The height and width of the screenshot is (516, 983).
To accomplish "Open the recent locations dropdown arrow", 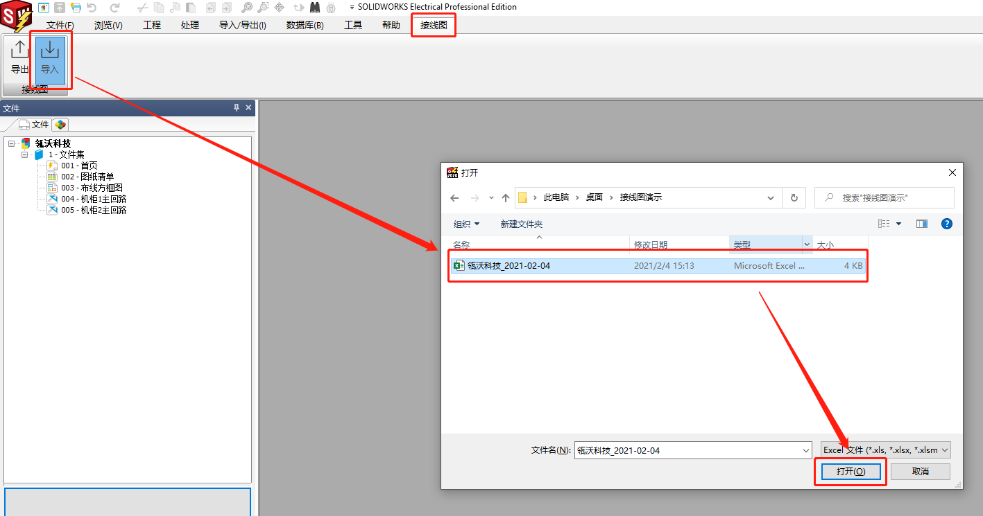I will [x=491, y=197].
